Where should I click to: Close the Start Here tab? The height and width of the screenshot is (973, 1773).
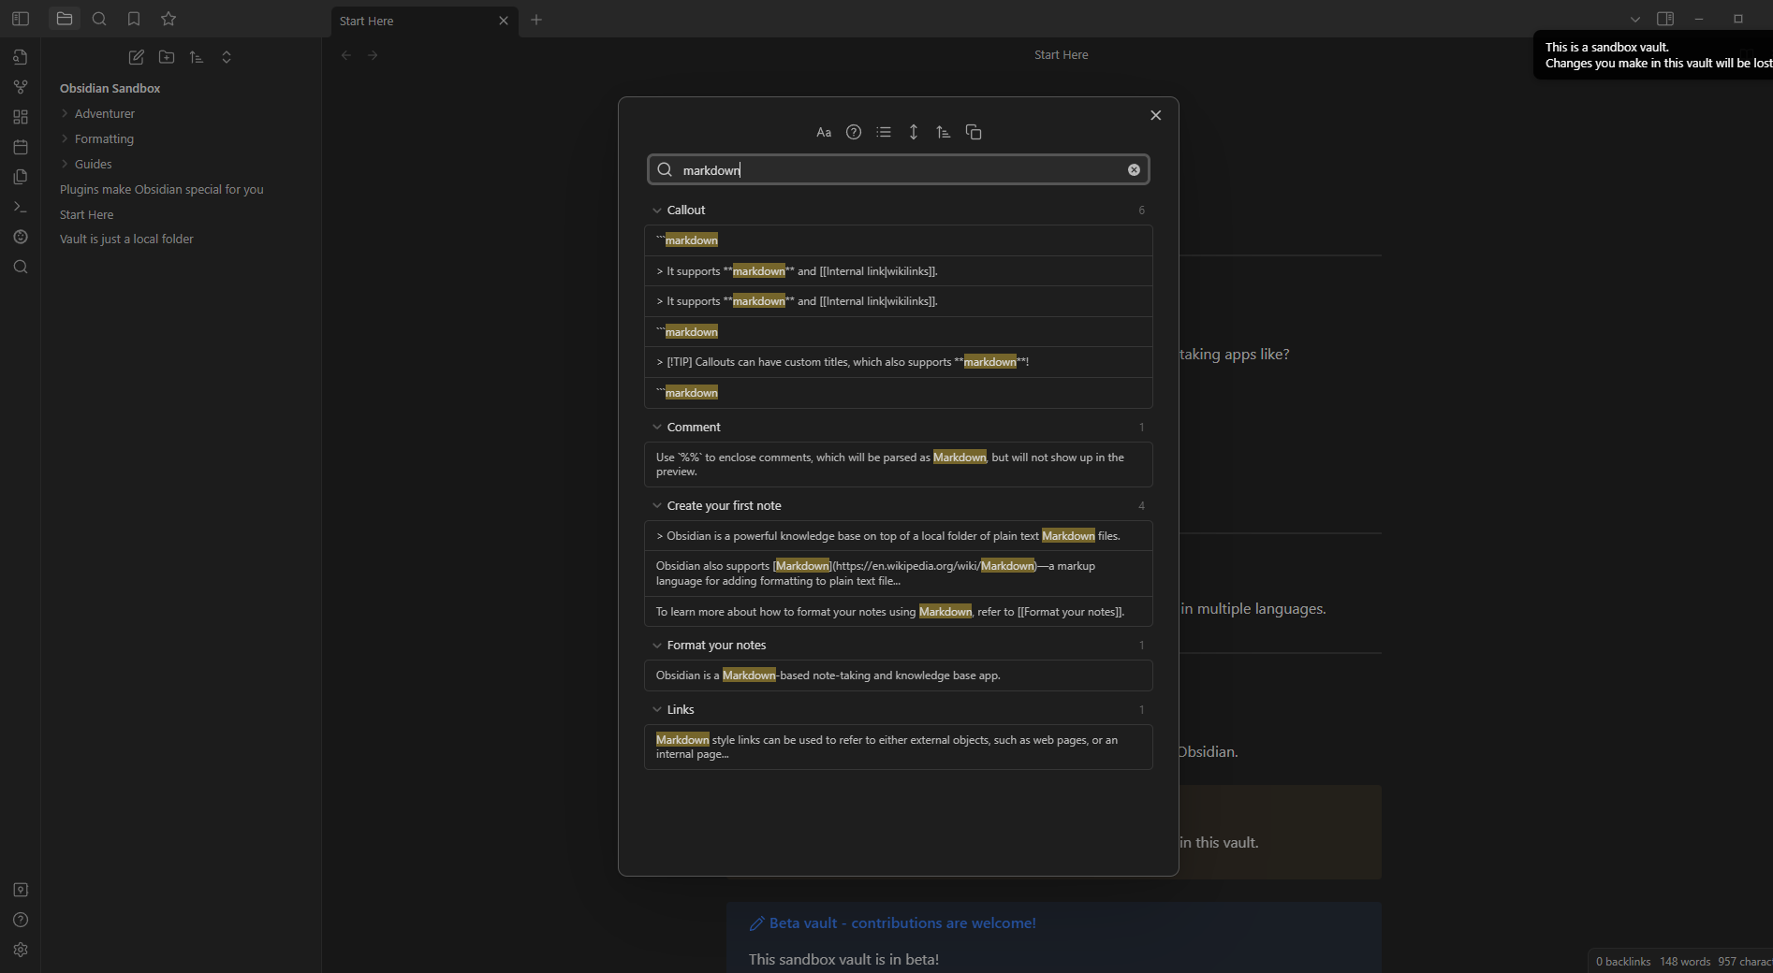click(x=504, y=21)
